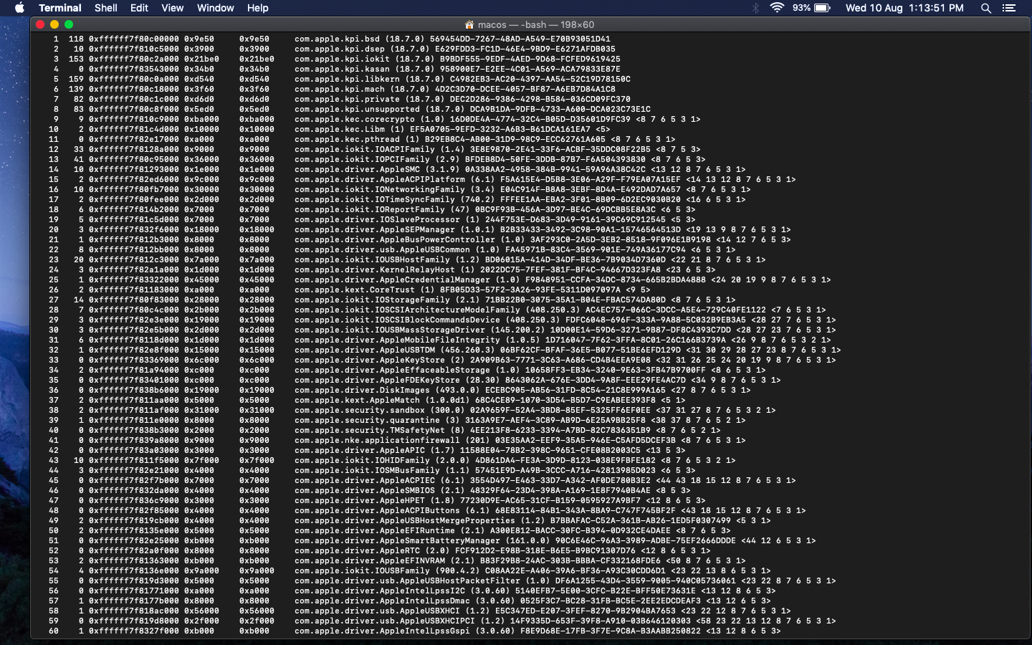Click "com.apple.kpi.libkern" in the listing

(347, 80)
